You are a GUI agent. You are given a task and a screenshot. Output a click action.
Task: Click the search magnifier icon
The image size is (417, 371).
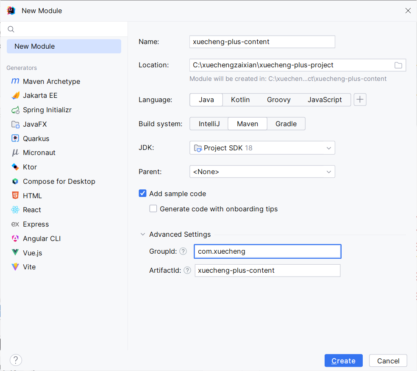pyautogui.click(x=11, y=29)
